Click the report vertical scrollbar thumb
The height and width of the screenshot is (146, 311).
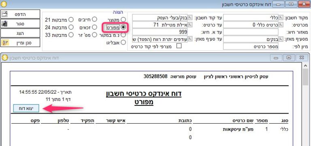[x=306, y=77]
